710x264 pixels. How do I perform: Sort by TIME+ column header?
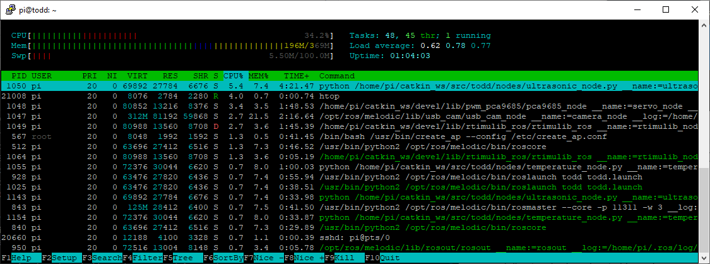coord(296,76)
